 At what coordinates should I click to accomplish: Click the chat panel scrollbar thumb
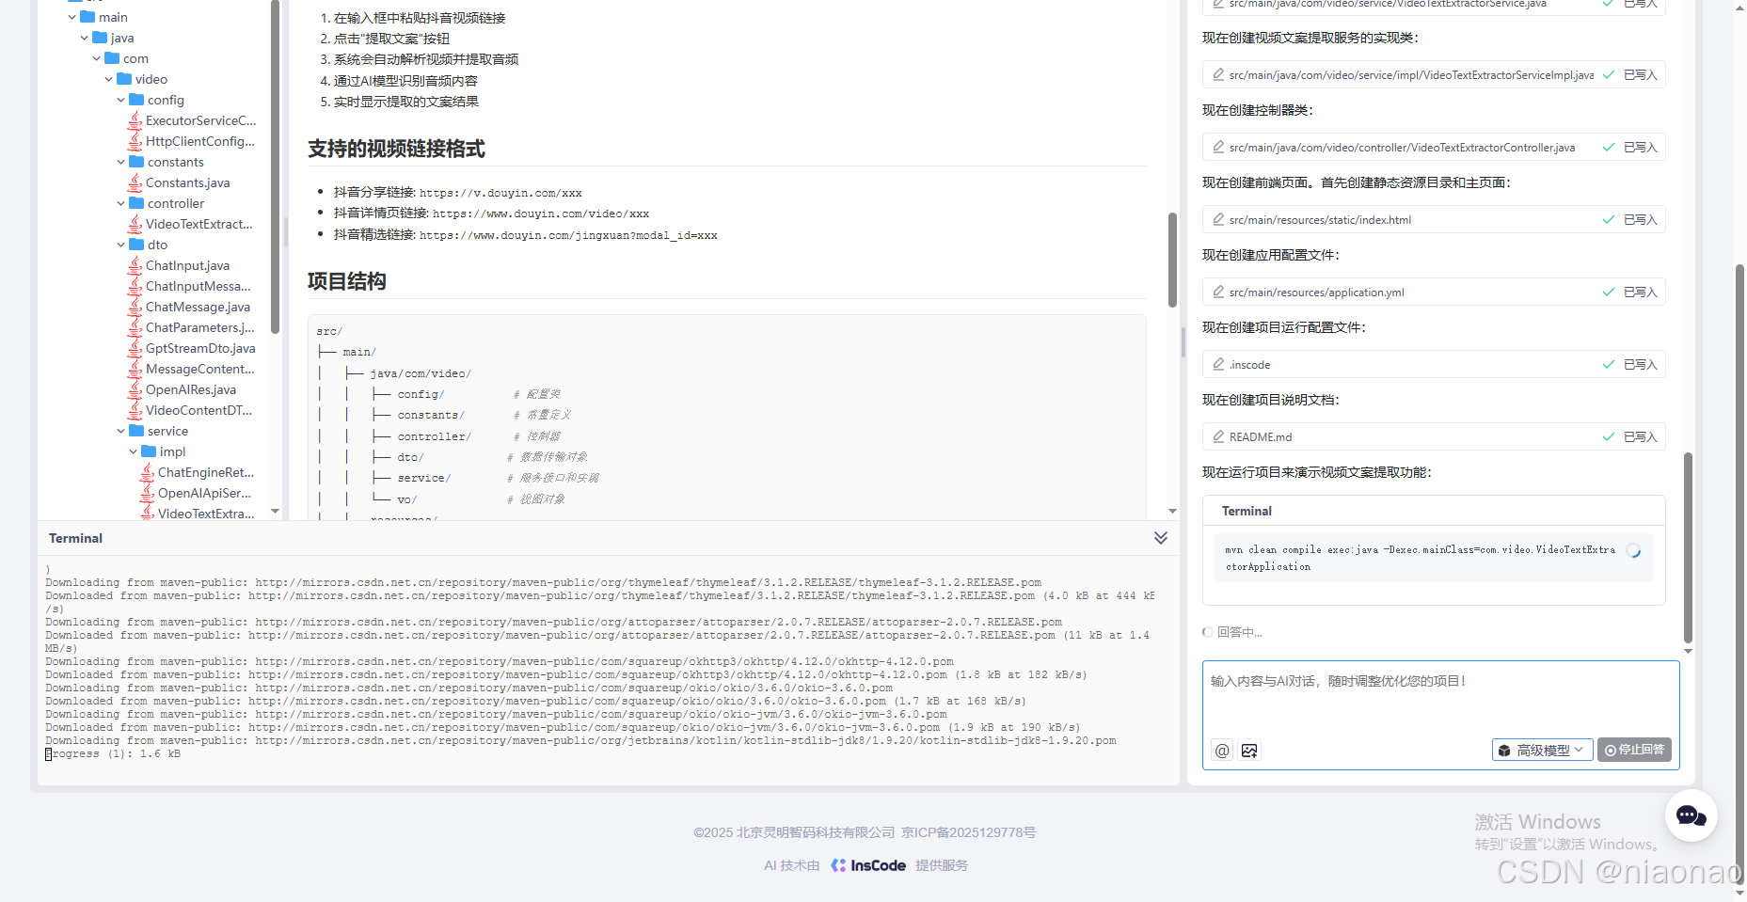(x=1688, y=548)
